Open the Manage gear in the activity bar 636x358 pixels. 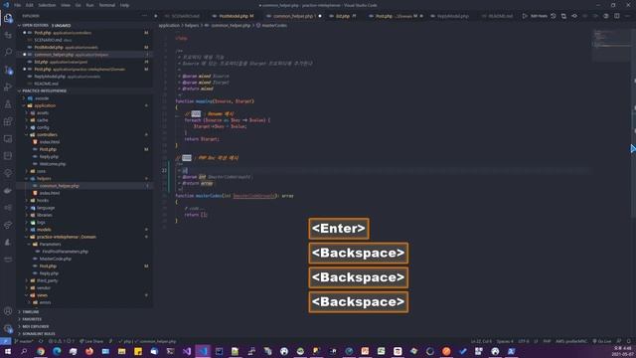(8, 328)
